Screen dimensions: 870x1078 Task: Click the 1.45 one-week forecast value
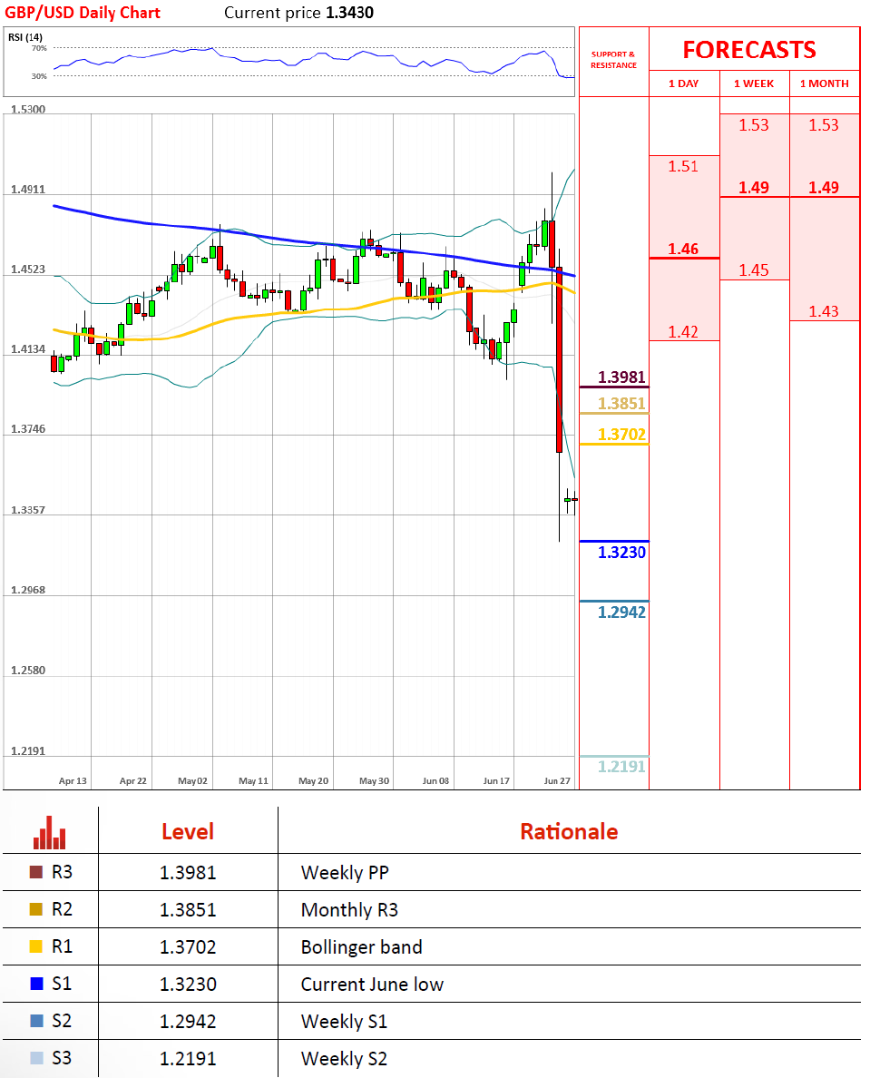pos(754,270)
